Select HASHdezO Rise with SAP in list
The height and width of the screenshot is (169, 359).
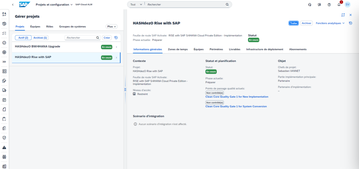point(66,58)
